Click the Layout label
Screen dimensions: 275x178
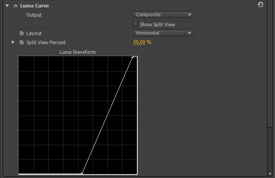(34, 33)
